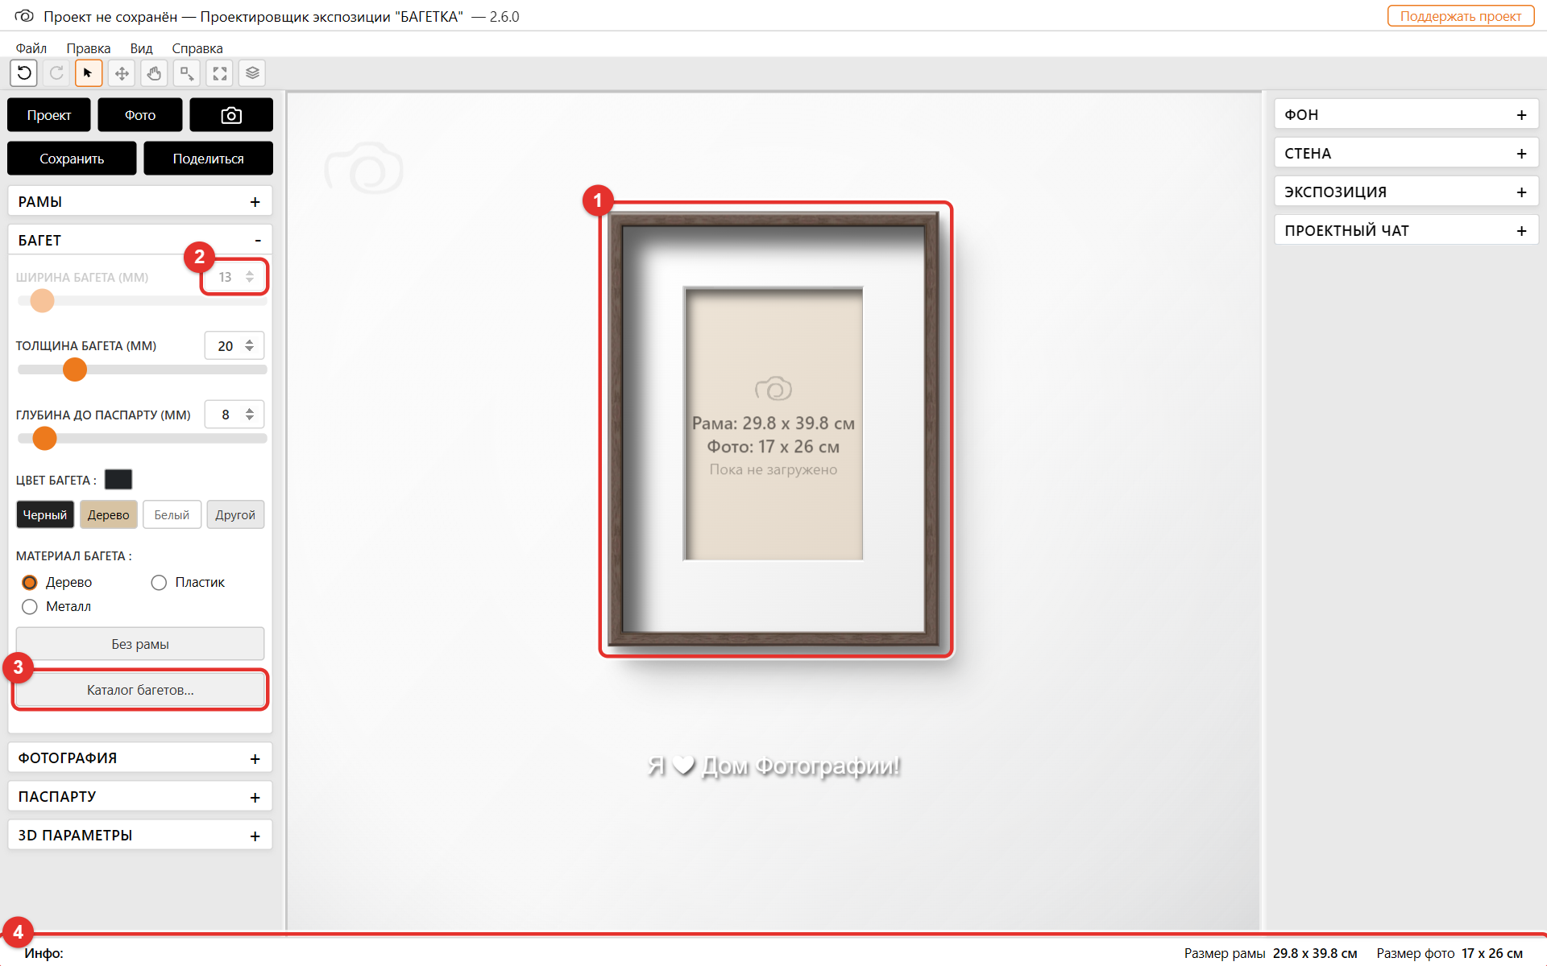Screen dimensions: 1547x966
Task: Choose the hand pan tool
Action: pyautogui.click(x=154, y=73)
